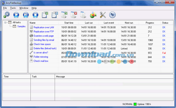Click the start time 06/01 14:12:28
This screenshot has width=176, height=108.
(x=69, y=36)
